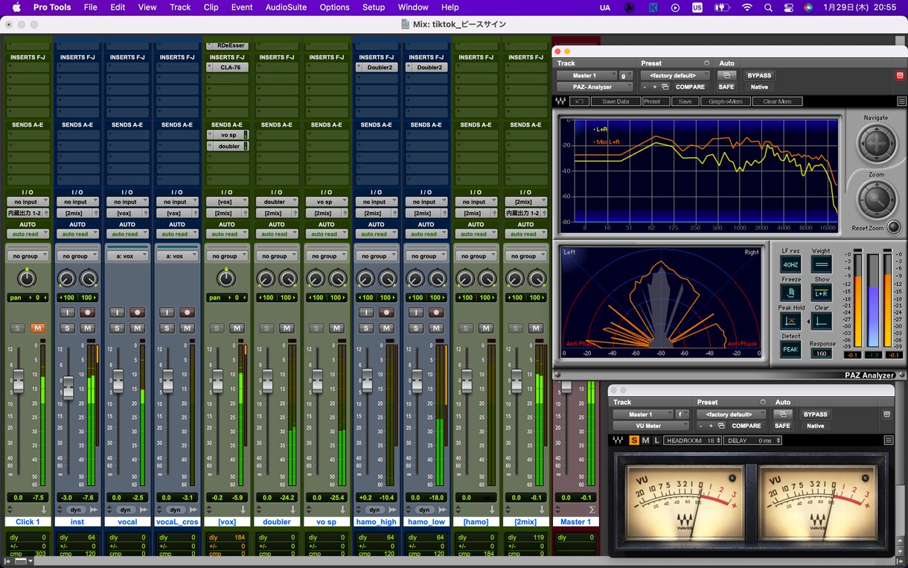This screenshot has height=568, width=908.
Task: Unmute the Click 1 track
Action: coord(38,328)
